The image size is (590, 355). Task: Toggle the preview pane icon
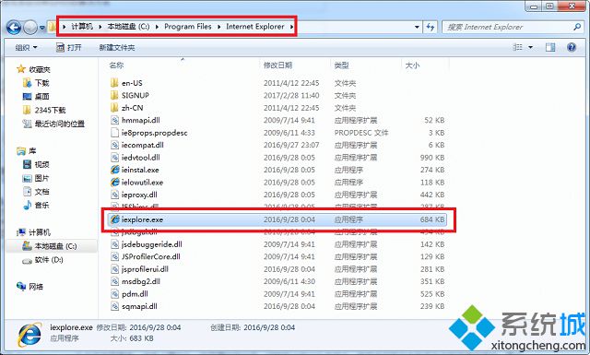click(550, 47)
